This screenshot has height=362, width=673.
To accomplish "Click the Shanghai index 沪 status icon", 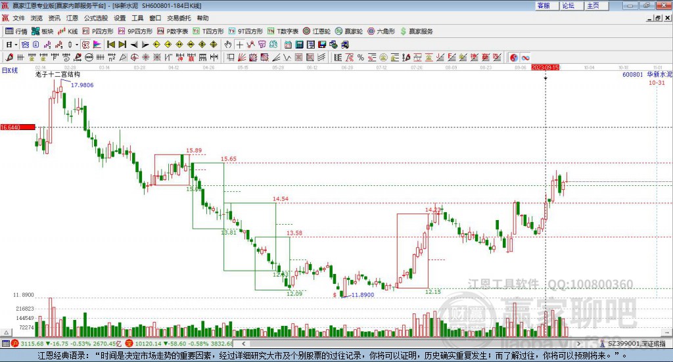I will [x=15, y=344].
